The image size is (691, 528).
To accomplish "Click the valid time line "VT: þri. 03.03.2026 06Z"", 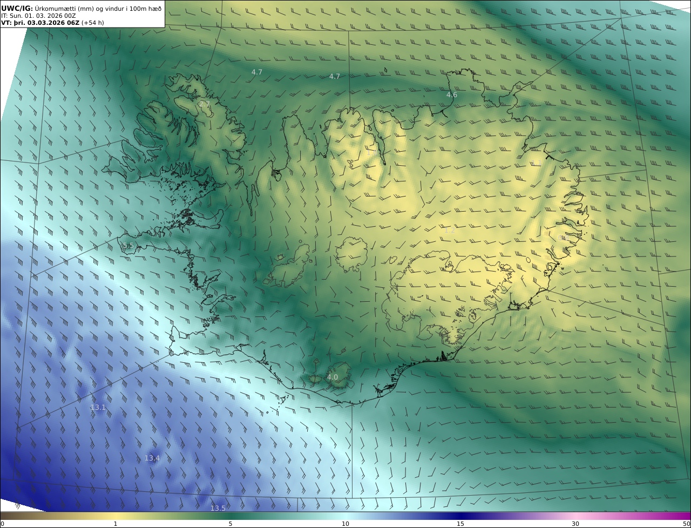I will pos(40,23).
